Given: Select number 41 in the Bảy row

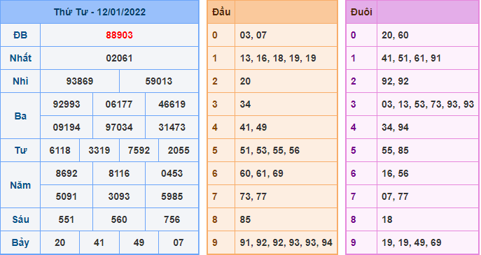Looking at the screenshot, I should coord(99,242).
